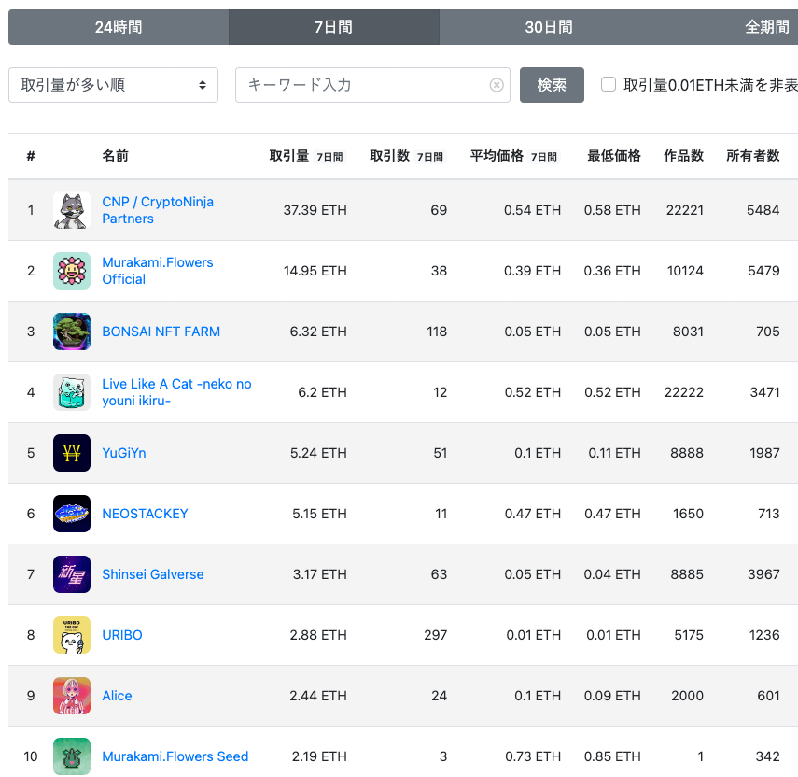
Task: Click the 検索 search button
Action: coord(552,85)
